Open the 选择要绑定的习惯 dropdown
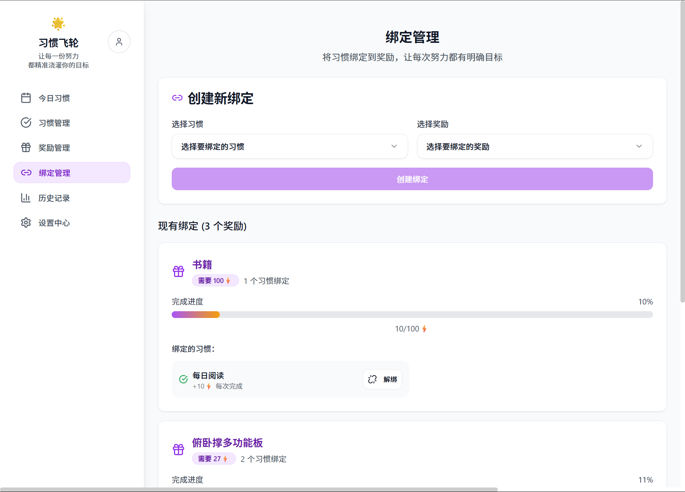The height and width of the screenshot is (492, 685). (x=290, y=146)
